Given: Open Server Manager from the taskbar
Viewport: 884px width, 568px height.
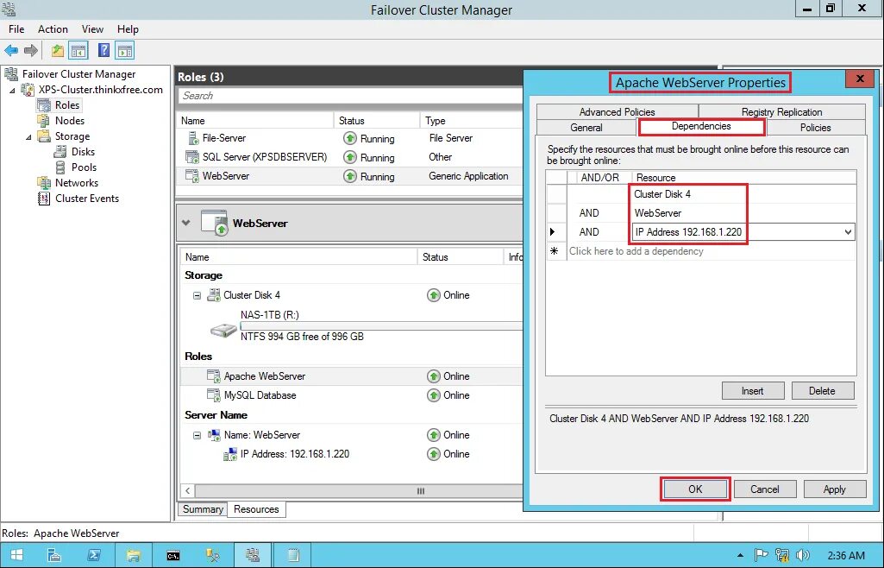Looking at the screenshot, I should point(54,555).
